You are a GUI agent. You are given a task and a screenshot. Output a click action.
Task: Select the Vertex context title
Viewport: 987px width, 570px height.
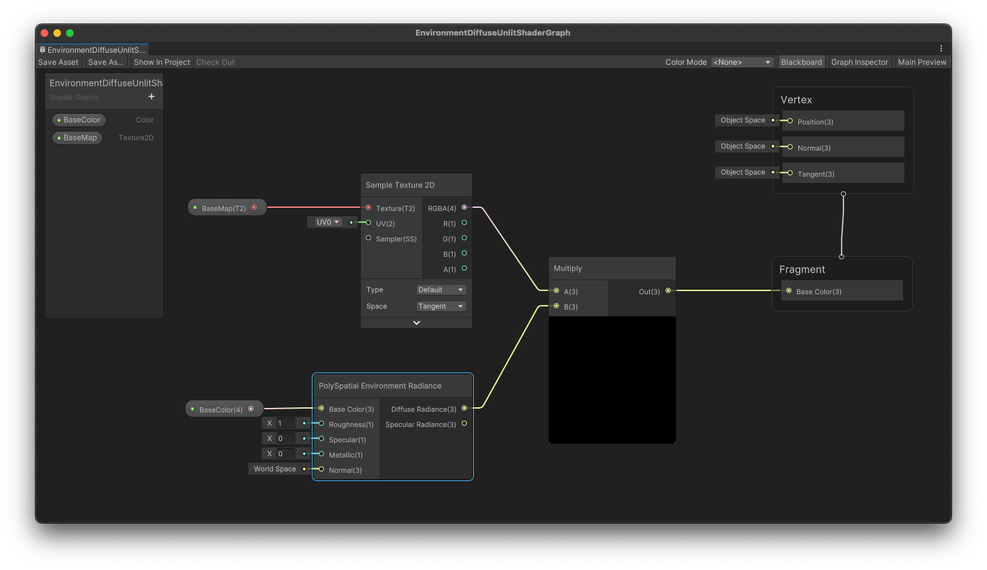pyautogui.click(x=796, y=100)
